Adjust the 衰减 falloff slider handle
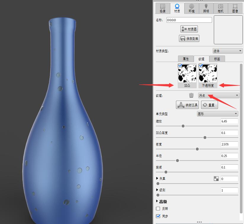Viewport: 244px width, 224px height. click(x=166, y=172)
